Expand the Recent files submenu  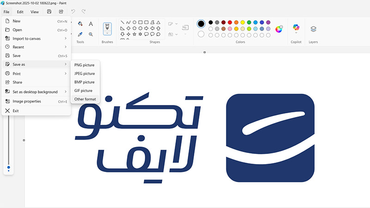pos(36,47)
